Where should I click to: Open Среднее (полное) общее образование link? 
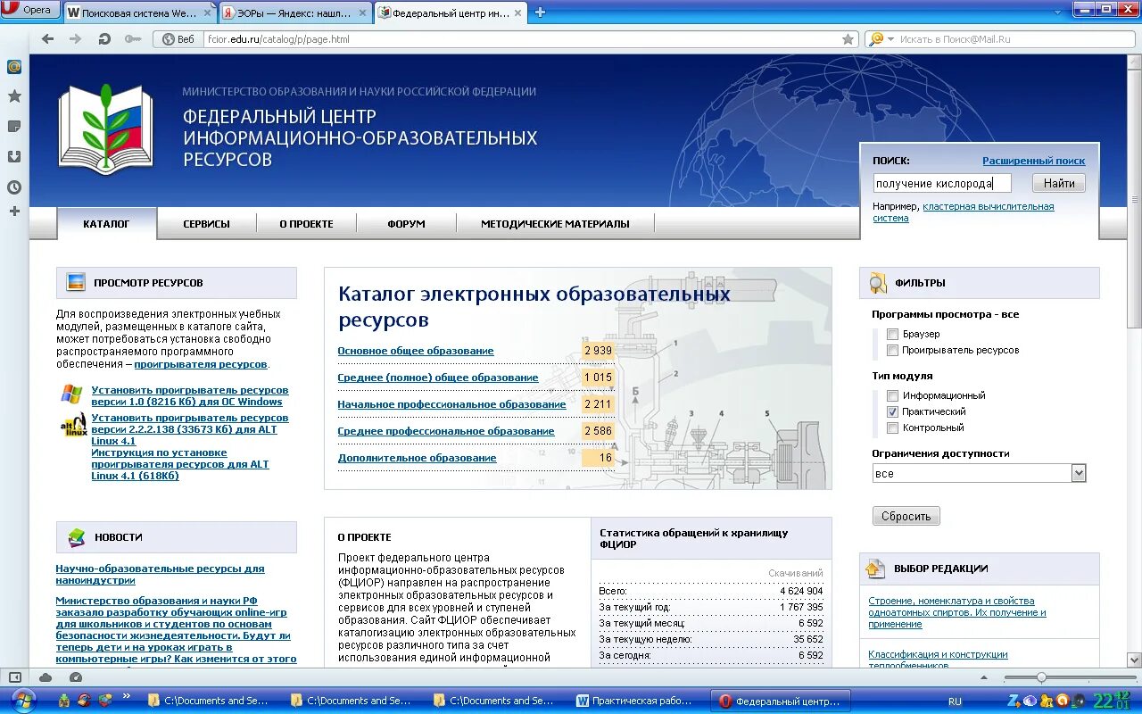(438, 378)
